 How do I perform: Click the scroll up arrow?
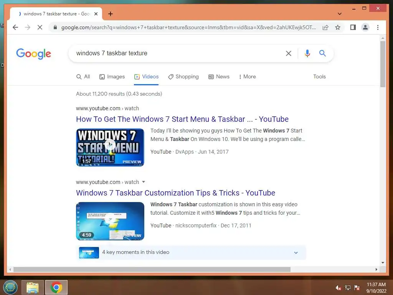click(x=383, y=38)
